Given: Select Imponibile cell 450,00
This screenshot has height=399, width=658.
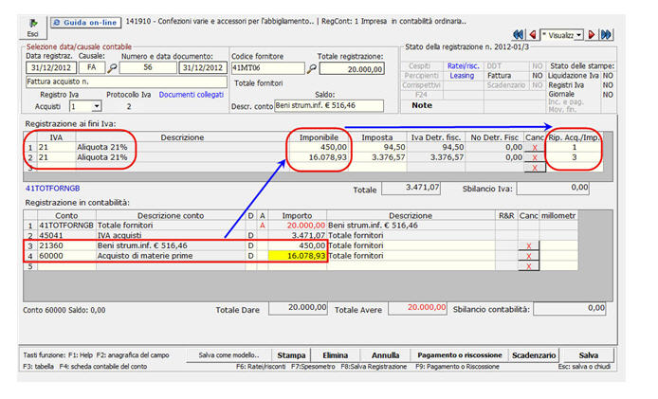Looking at the screenshot, I should [x=319, y=147].
